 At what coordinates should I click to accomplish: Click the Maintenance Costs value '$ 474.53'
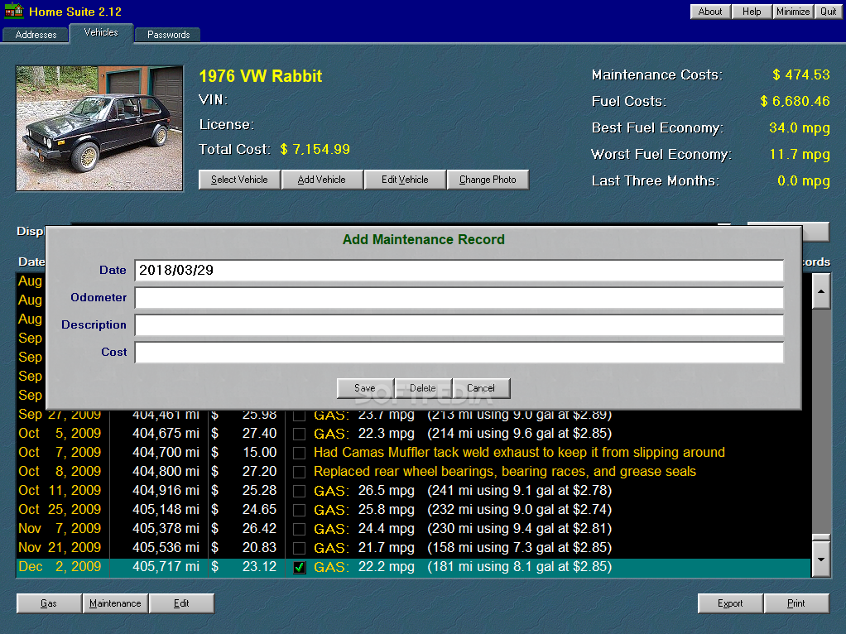coord(801,75)
